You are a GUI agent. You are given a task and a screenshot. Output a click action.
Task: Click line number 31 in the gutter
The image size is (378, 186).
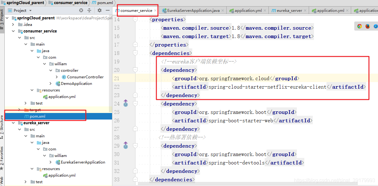pos(117,163)
